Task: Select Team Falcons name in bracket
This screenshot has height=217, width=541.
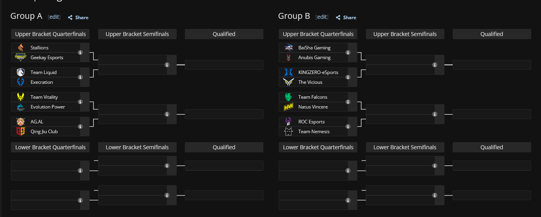Action: (x=313, y=97)
